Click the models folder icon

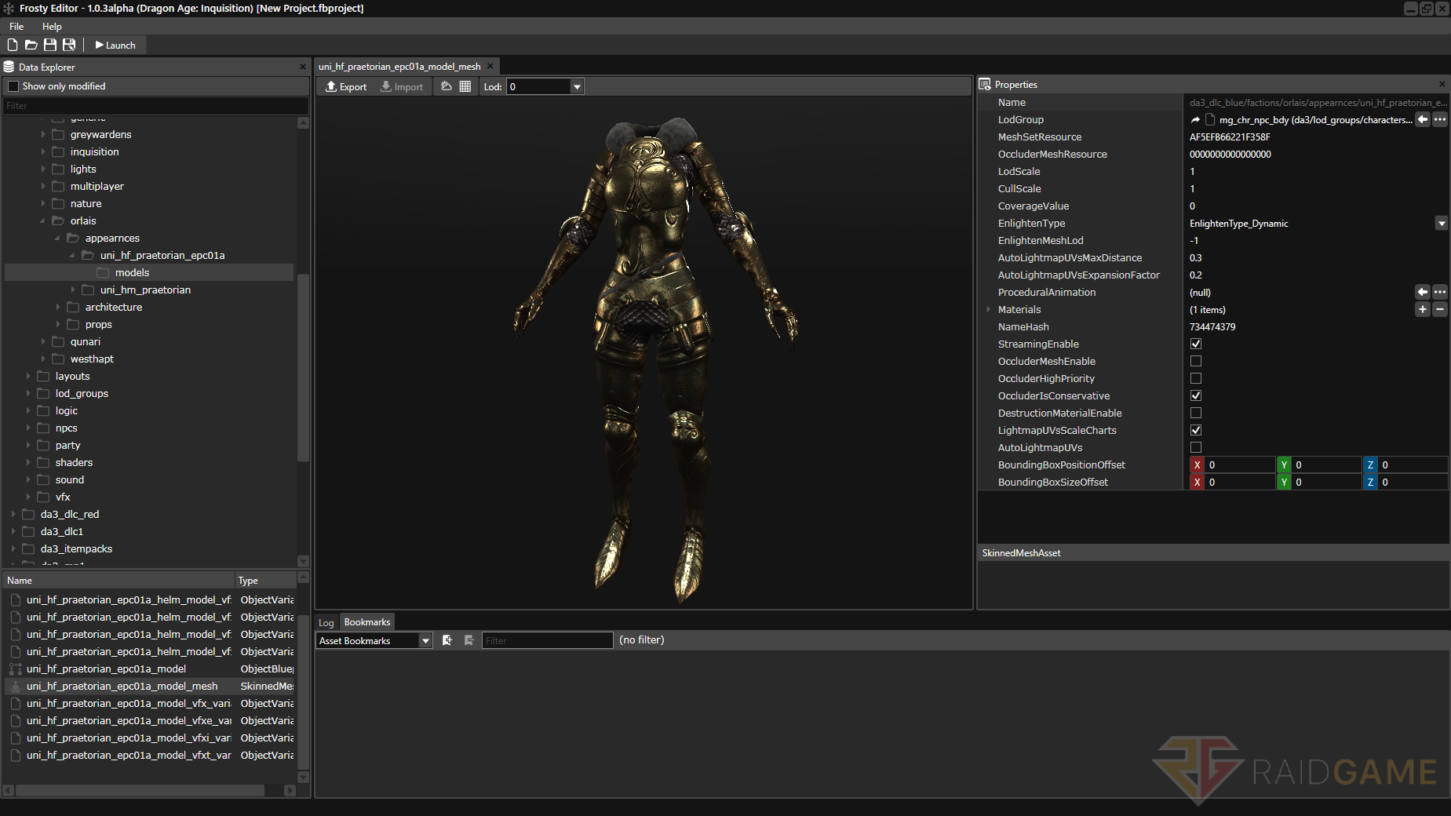[103, 272]
